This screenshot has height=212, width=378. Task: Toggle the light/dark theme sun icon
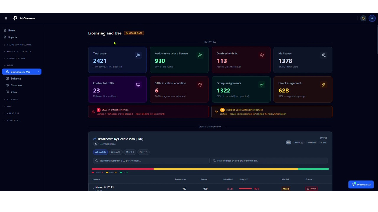363,18
